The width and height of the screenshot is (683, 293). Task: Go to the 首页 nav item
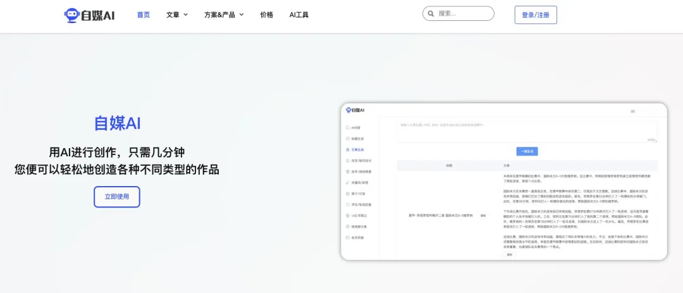click(144, 15)
